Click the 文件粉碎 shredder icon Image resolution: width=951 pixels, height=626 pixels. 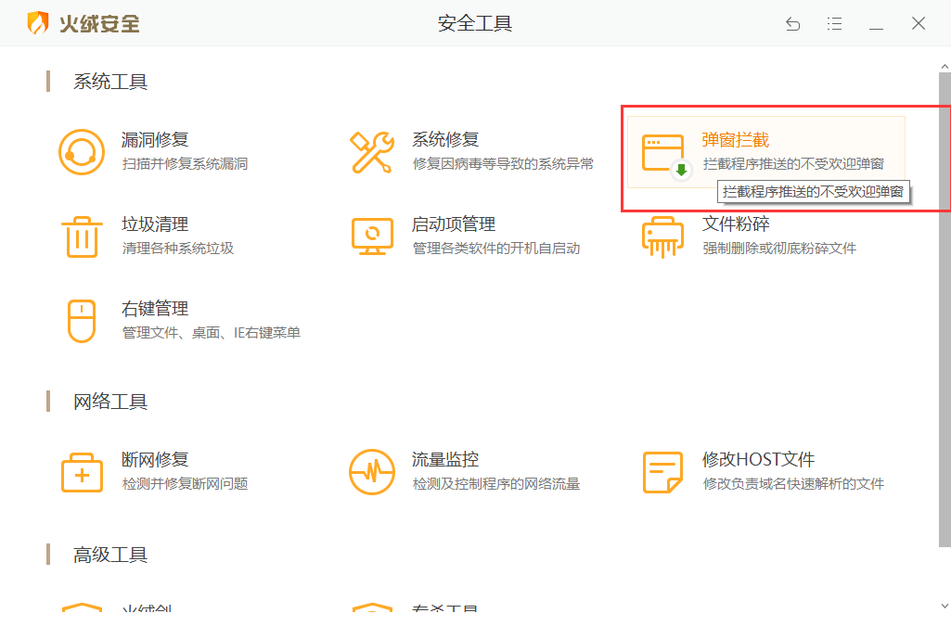click(662, 236)
